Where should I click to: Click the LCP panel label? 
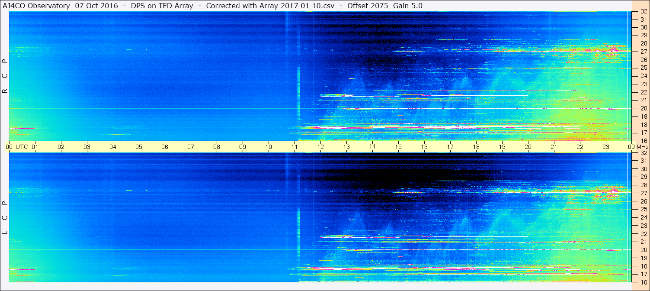click(x=5, y=217)
